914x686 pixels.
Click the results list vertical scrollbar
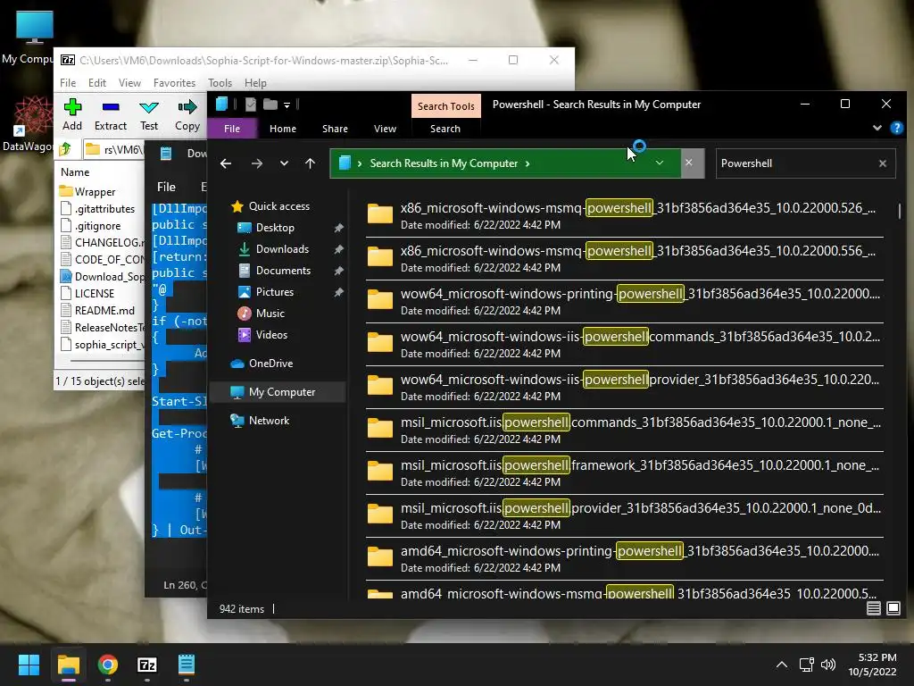coord(900,211)
